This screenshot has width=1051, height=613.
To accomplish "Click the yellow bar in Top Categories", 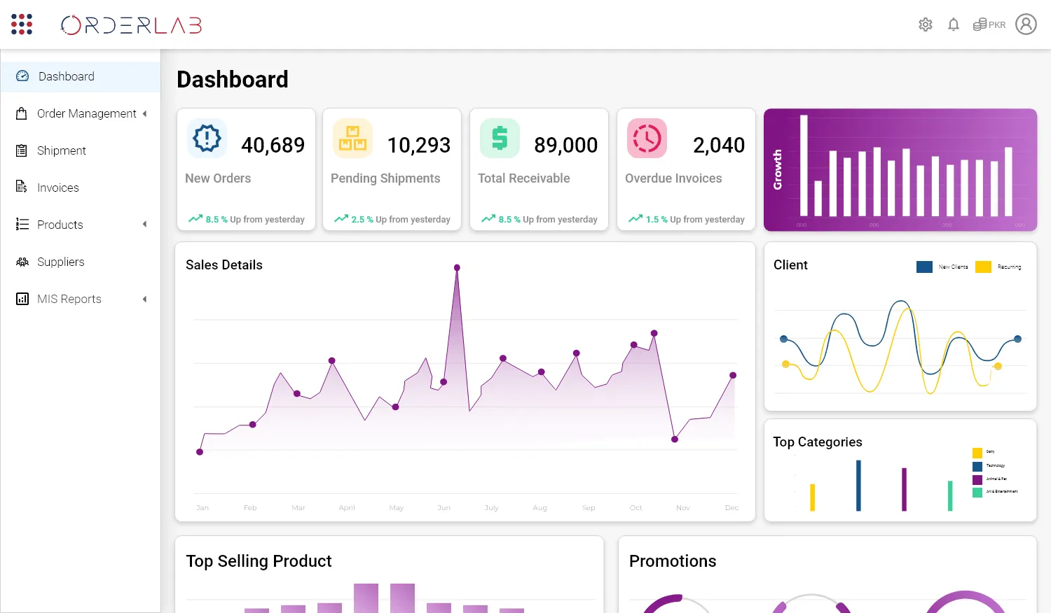I will click(x=813, y=498).
